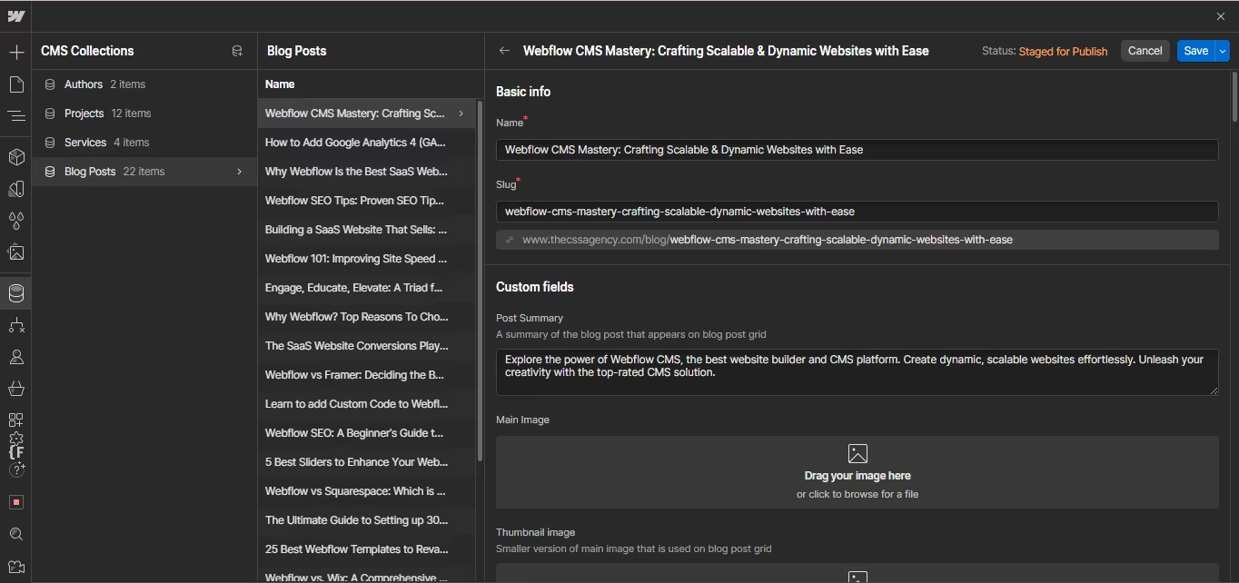Expand the Blog Posts collection chevron
This screenshot has width=1239, height=583.
pos(239,172)
